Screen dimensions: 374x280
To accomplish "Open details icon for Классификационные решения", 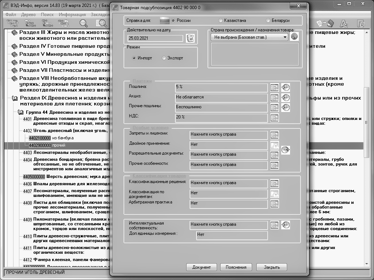I will coord(274,183).
